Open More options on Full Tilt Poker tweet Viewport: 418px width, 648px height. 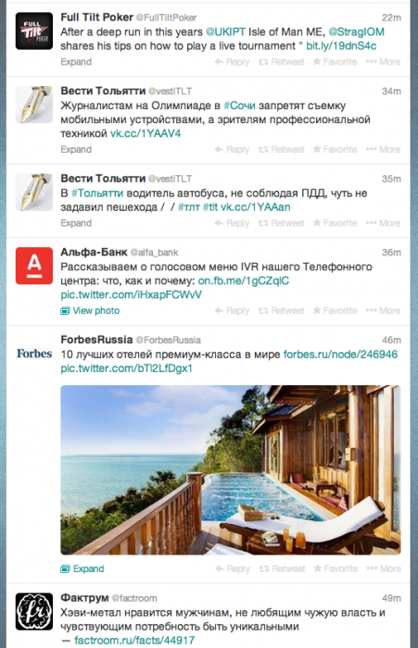click(x=383, y=62)
